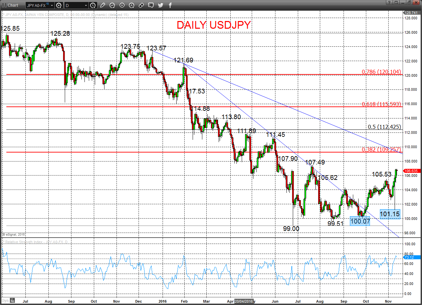Click the 123.57 price annotation
Image resolution: width=422 pixels, height=305 pixels.
[156, 48]
